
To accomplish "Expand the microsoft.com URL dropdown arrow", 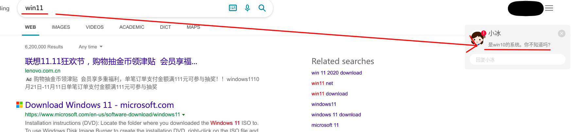I will click(183, 115).
